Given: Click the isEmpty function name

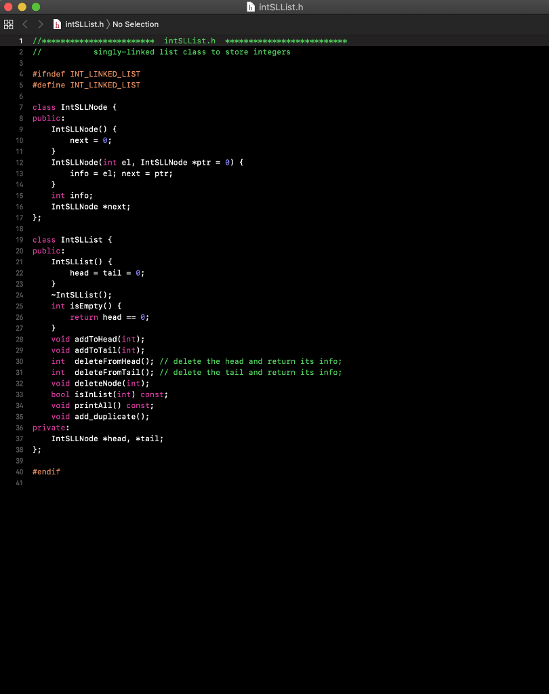Looking at the screenshot, I should pos(86,306).
